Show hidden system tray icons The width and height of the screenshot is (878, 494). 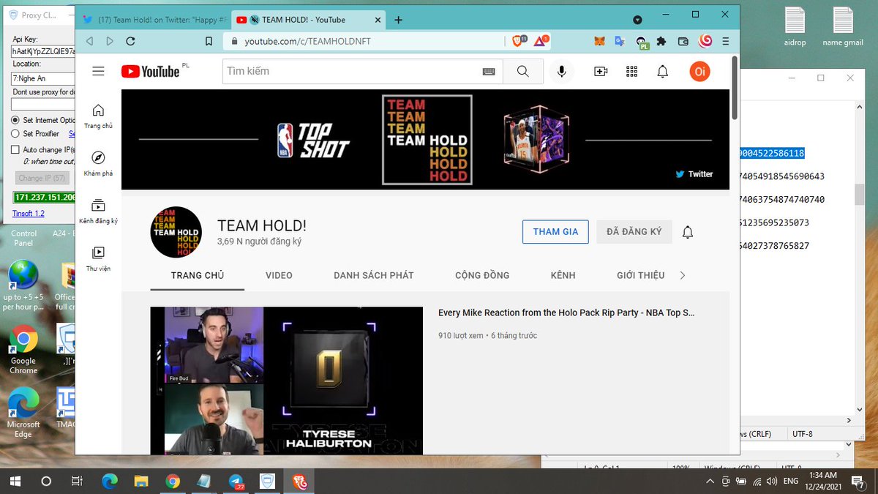(710, 481)
